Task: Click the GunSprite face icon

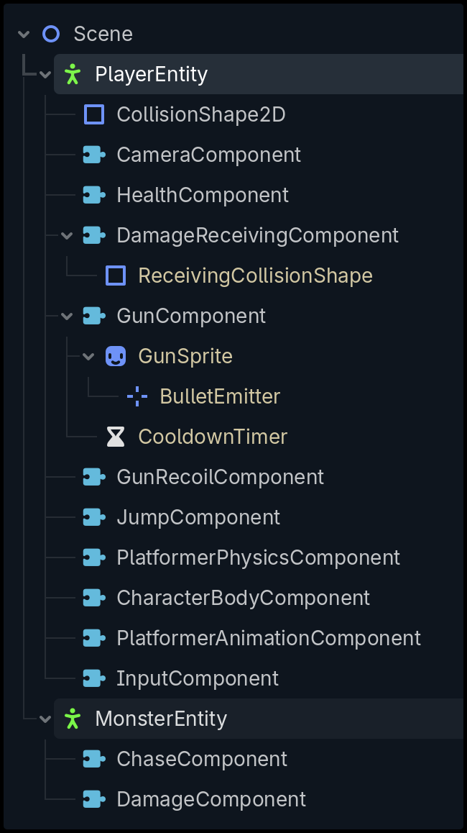Action: [x=116, y=356]
